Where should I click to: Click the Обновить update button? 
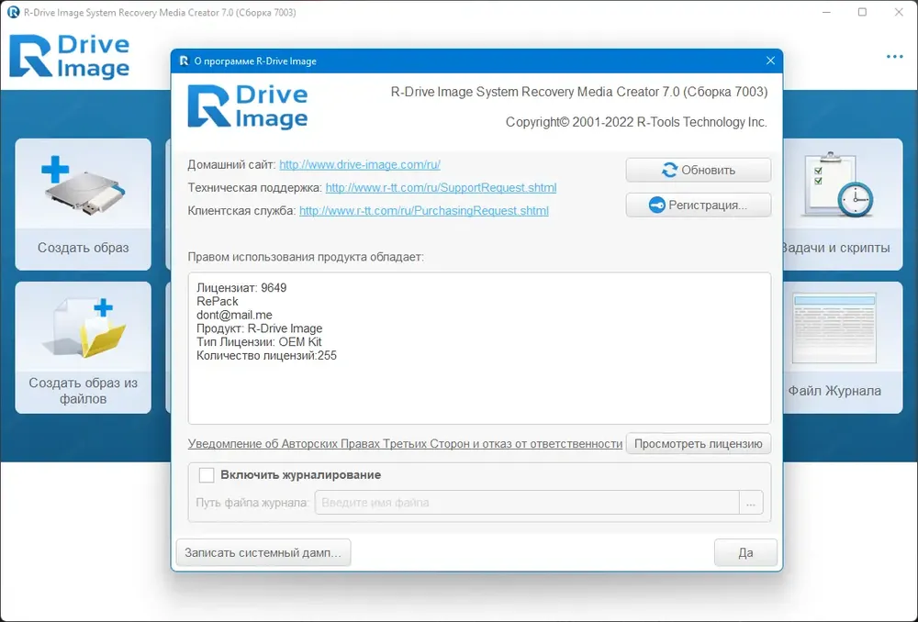tap(698, 171)
